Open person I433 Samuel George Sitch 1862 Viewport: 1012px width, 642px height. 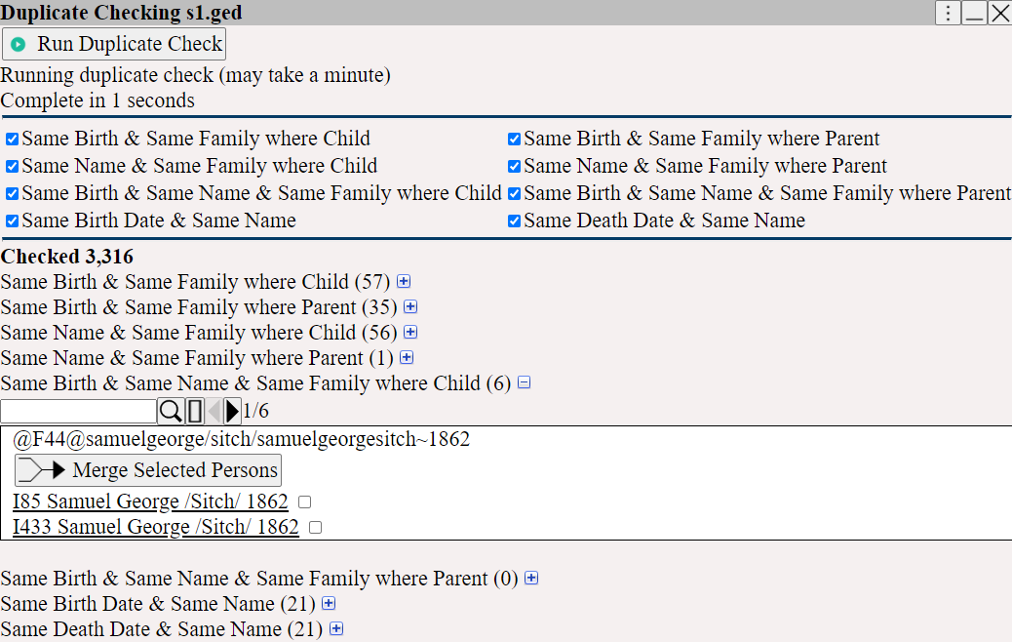click(x=156, y=527)
